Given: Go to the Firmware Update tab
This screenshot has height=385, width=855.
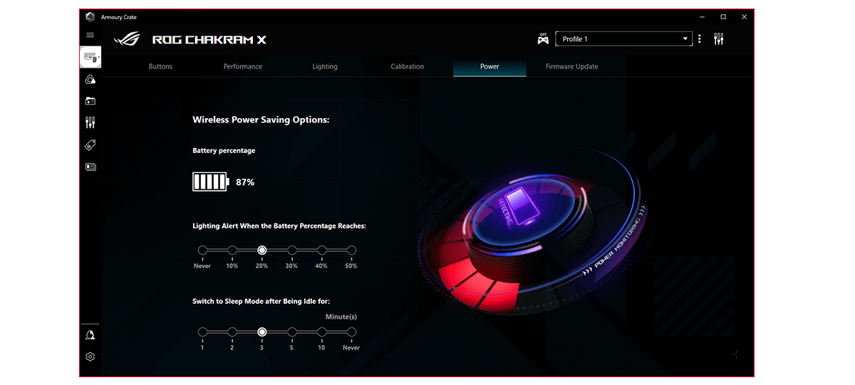Looking at the screenshot, I should click(571, 67).
